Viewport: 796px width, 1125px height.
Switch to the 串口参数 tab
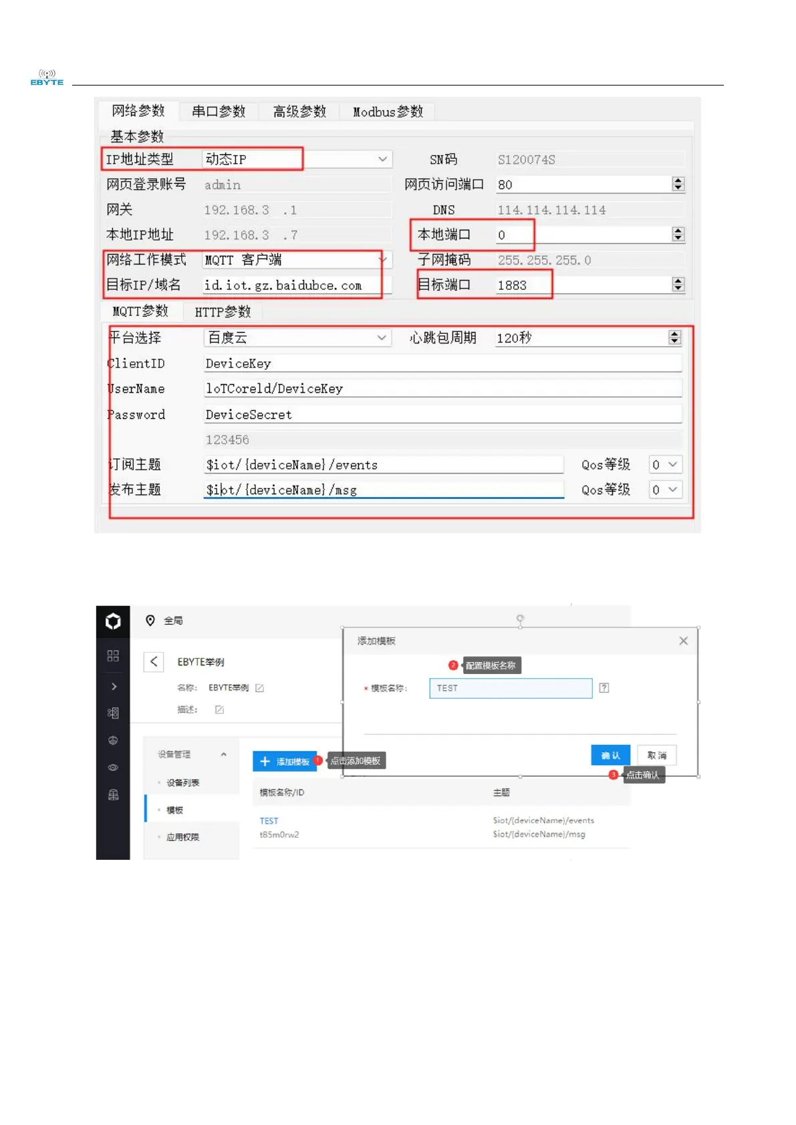[x=219, y=112]
